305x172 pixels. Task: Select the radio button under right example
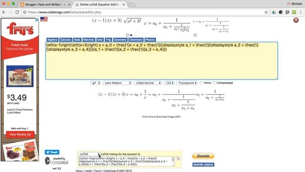point(195,35)
